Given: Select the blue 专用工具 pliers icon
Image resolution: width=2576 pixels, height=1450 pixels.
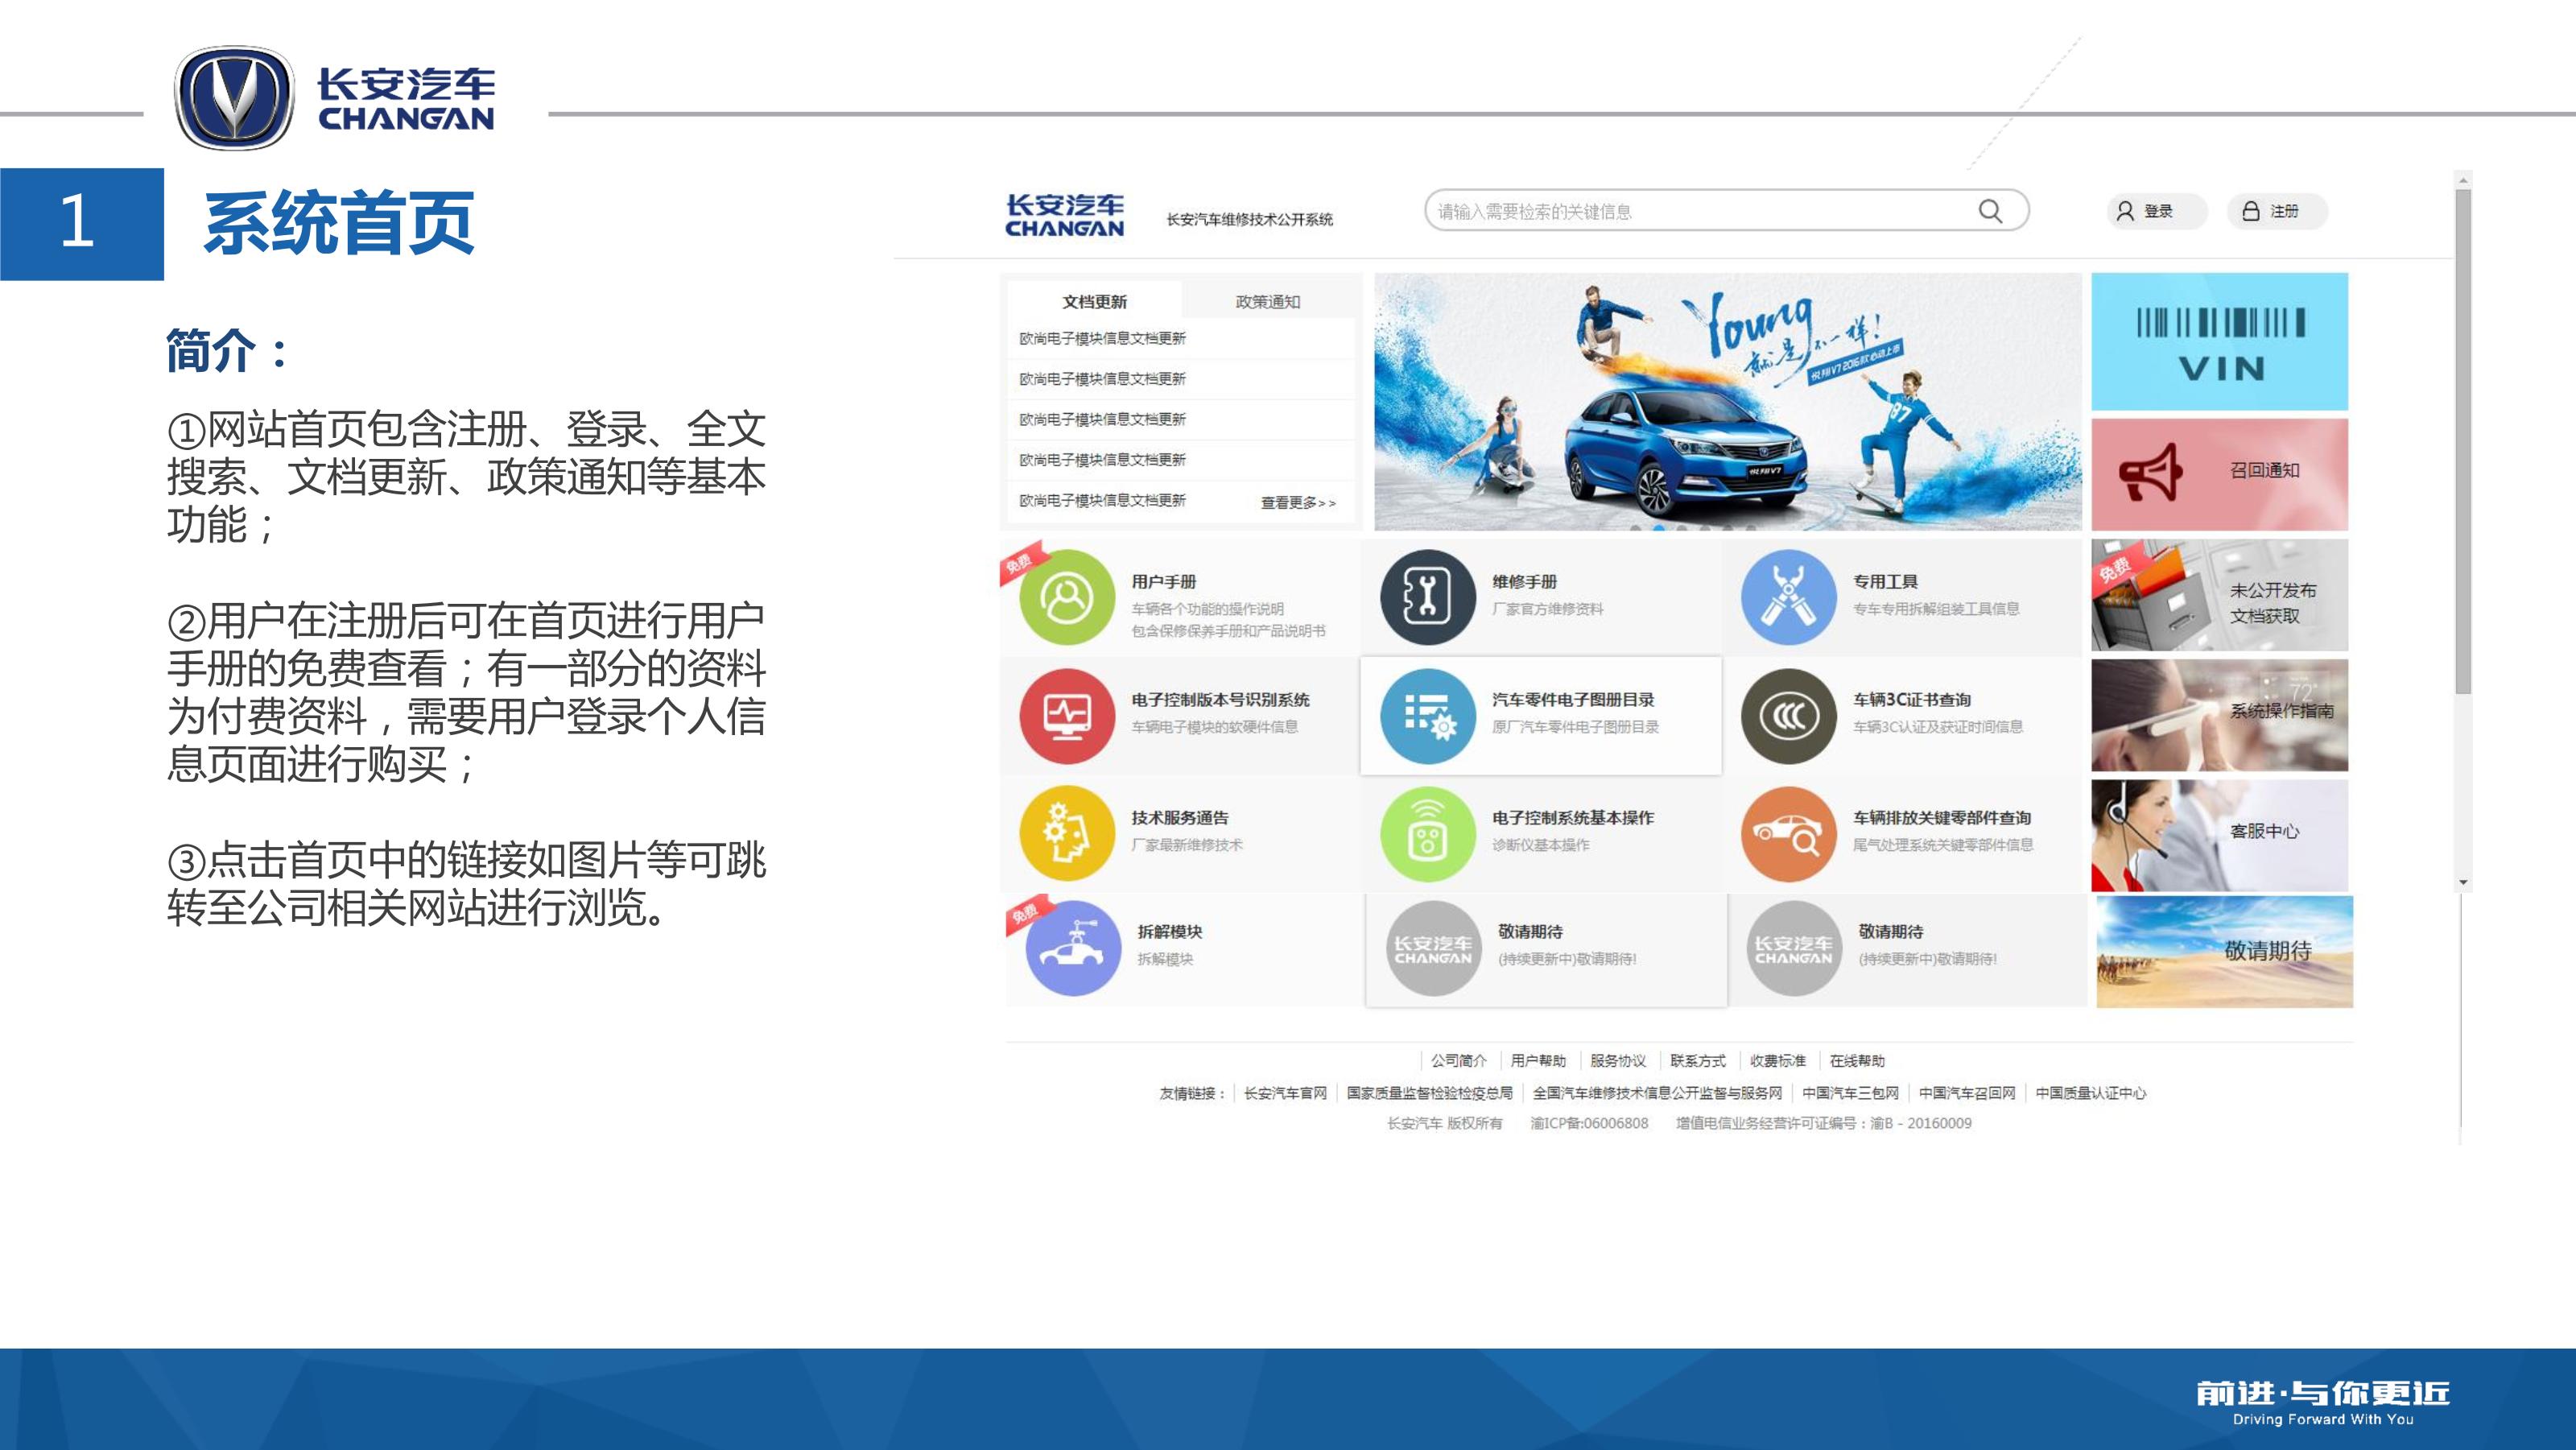Looking at the screenshot, I should pyautogui.click(x=1788, y=597).
